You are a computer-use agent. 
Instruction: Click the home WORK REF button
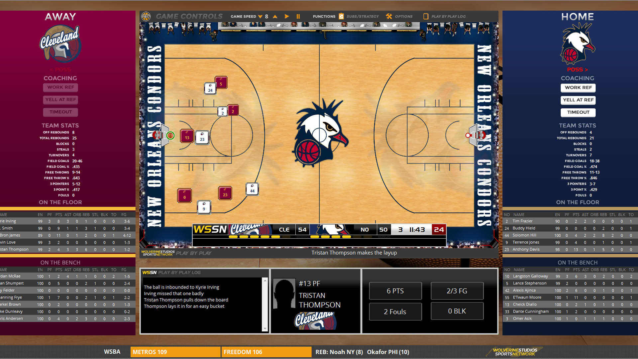point(578,87)
